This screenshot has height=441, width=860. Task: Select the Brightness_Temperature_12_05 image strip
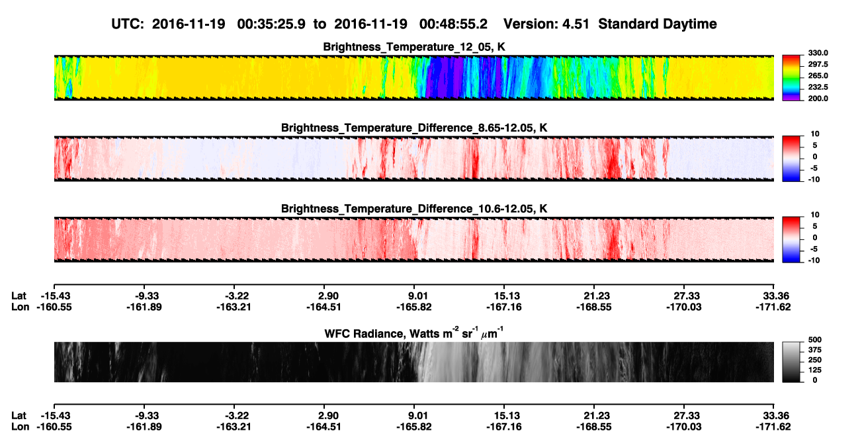coord(413,78)
